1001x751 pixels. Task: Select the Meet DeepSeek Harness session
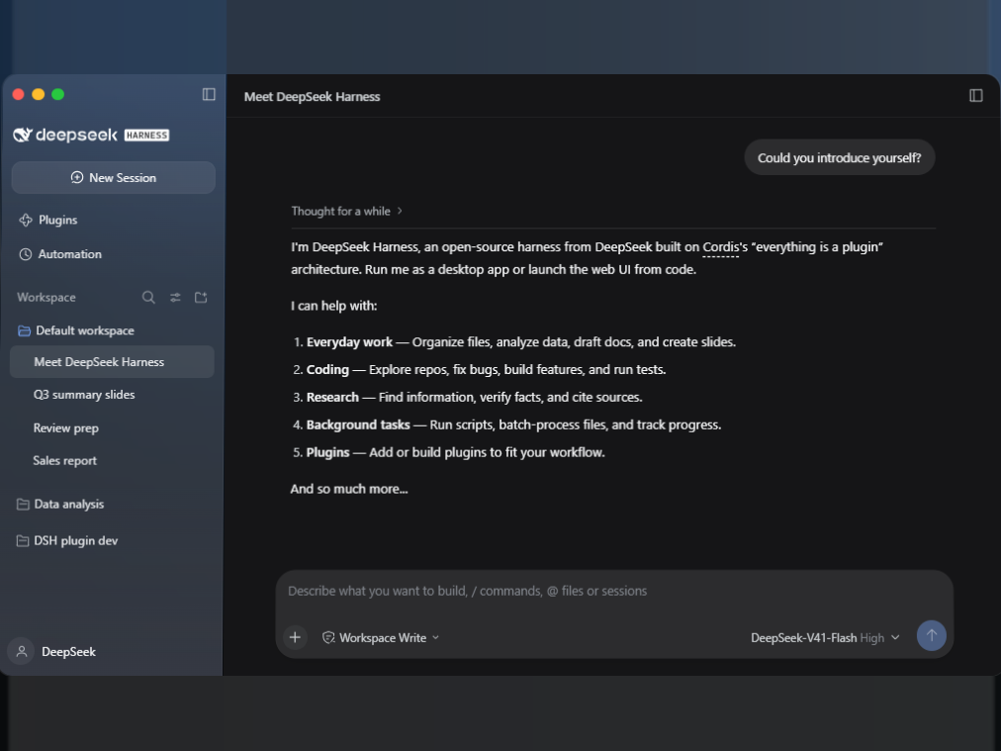[x=113, y=362]
